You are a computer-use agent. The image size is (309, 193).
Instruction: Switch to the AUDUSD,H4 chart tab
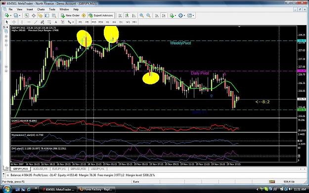[40, 169]
